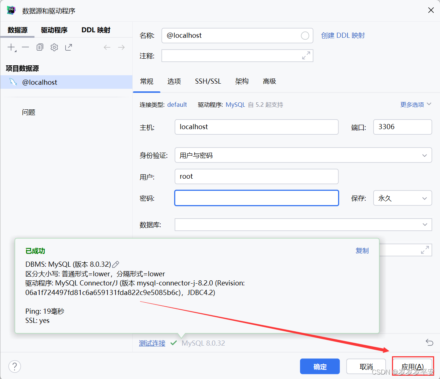Switch to the 数据源 tab

click(18, 30)
